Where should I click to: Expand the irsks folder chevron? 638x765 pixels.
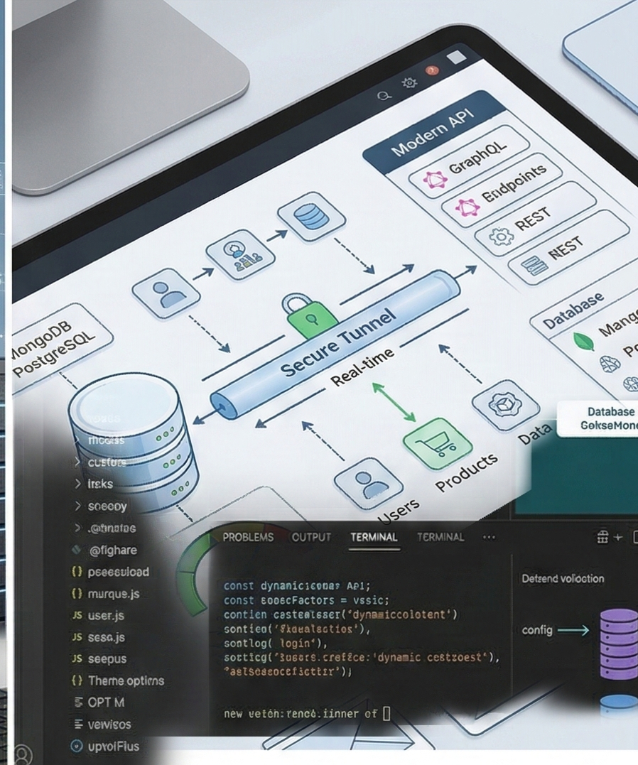pyautogui.click(x=77, y=484)
